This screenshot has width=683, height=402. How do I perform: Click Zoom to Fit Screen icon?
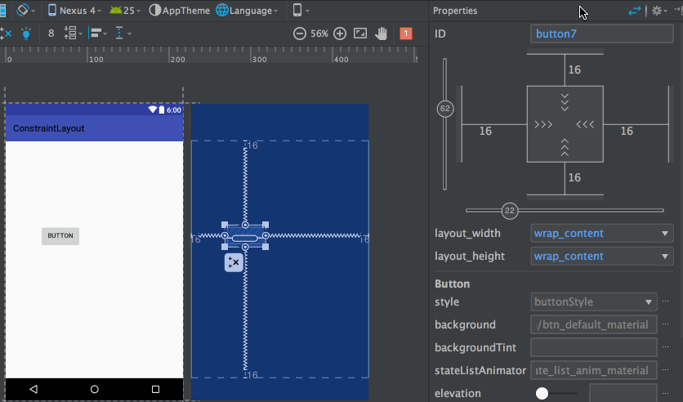360,33
